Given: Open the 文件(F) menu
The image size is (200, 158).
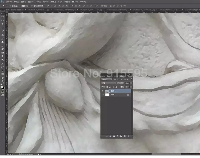Looking at the screenshot, I should tap(9, 2).
